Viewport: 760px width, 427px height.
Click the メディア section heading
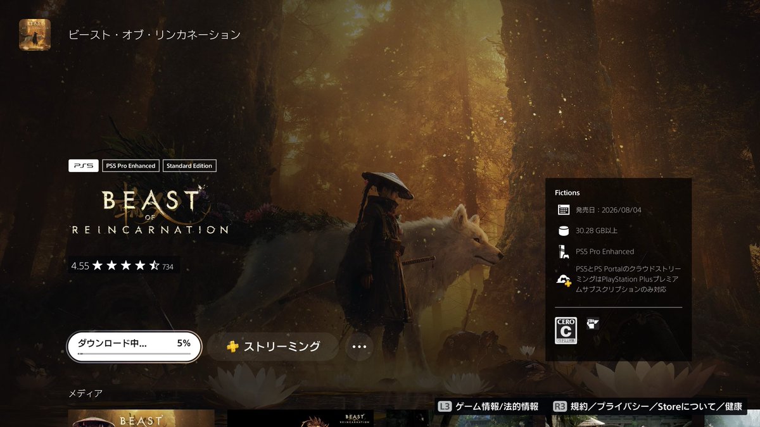tap(85, 393)
